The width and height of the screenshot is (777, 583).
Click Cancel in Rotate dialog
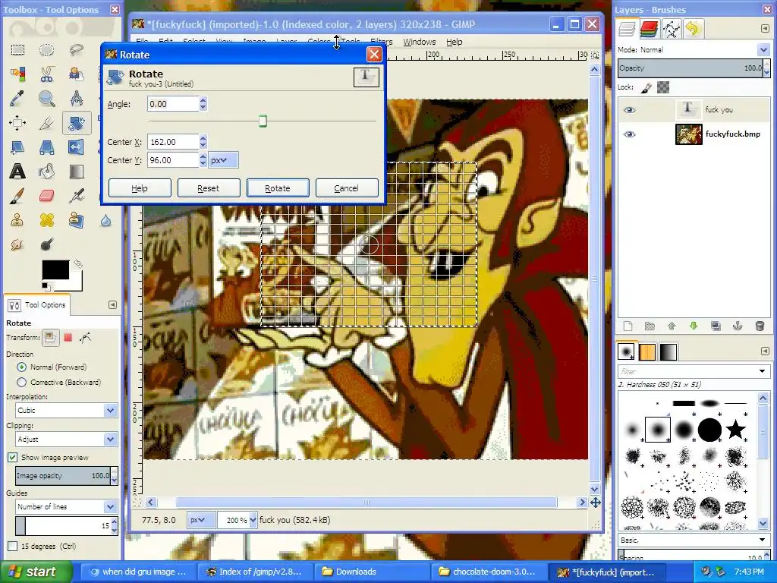point(346,188)
